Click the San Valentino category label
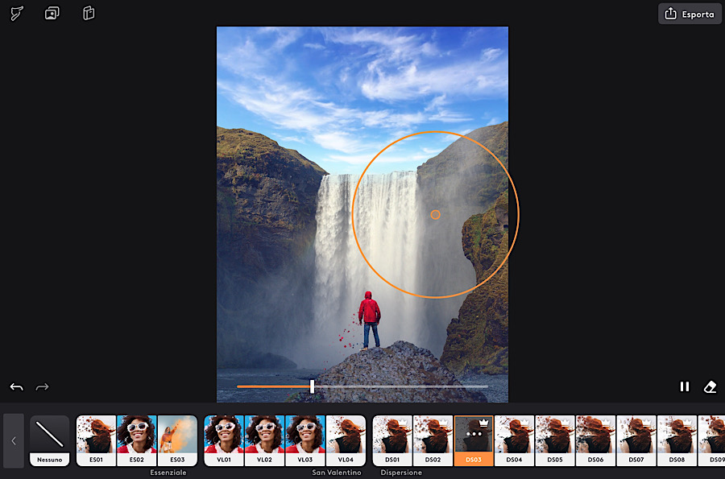This screenshot has height=479, width=725. point(337,473)
